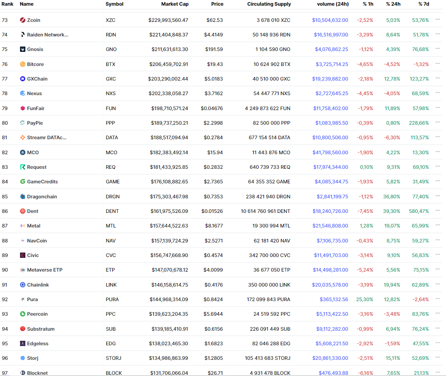Click FunFair volume $11,758,402.00 link
446x376 pixels.
(x=330, y=108)
